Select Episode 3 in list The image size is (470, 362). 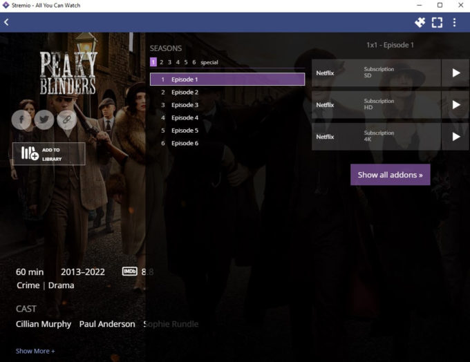185,105
